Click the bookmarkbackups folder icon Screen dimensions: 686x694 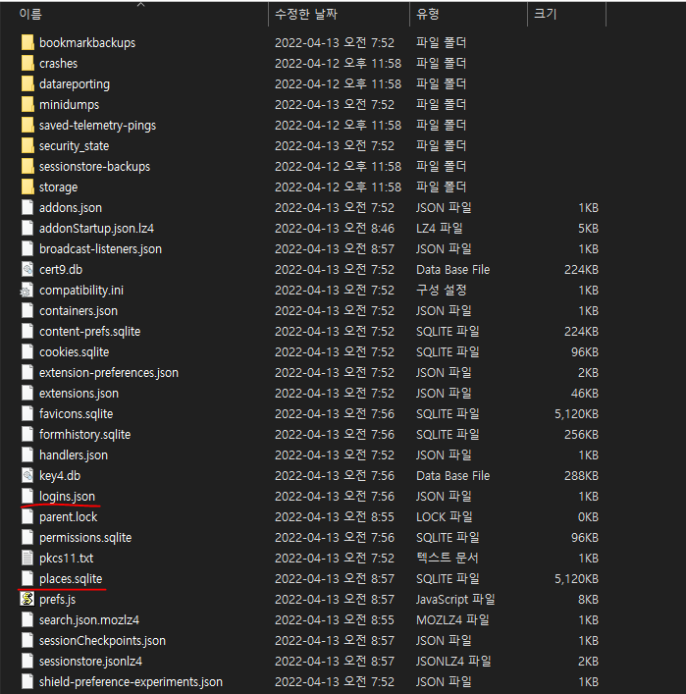[27, 42]
